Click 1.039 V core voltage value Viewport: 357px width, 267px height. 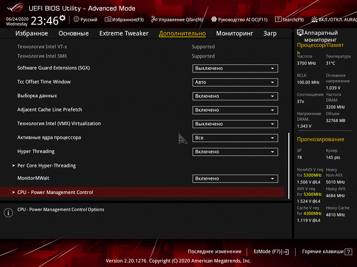click(x=333, y=88)
